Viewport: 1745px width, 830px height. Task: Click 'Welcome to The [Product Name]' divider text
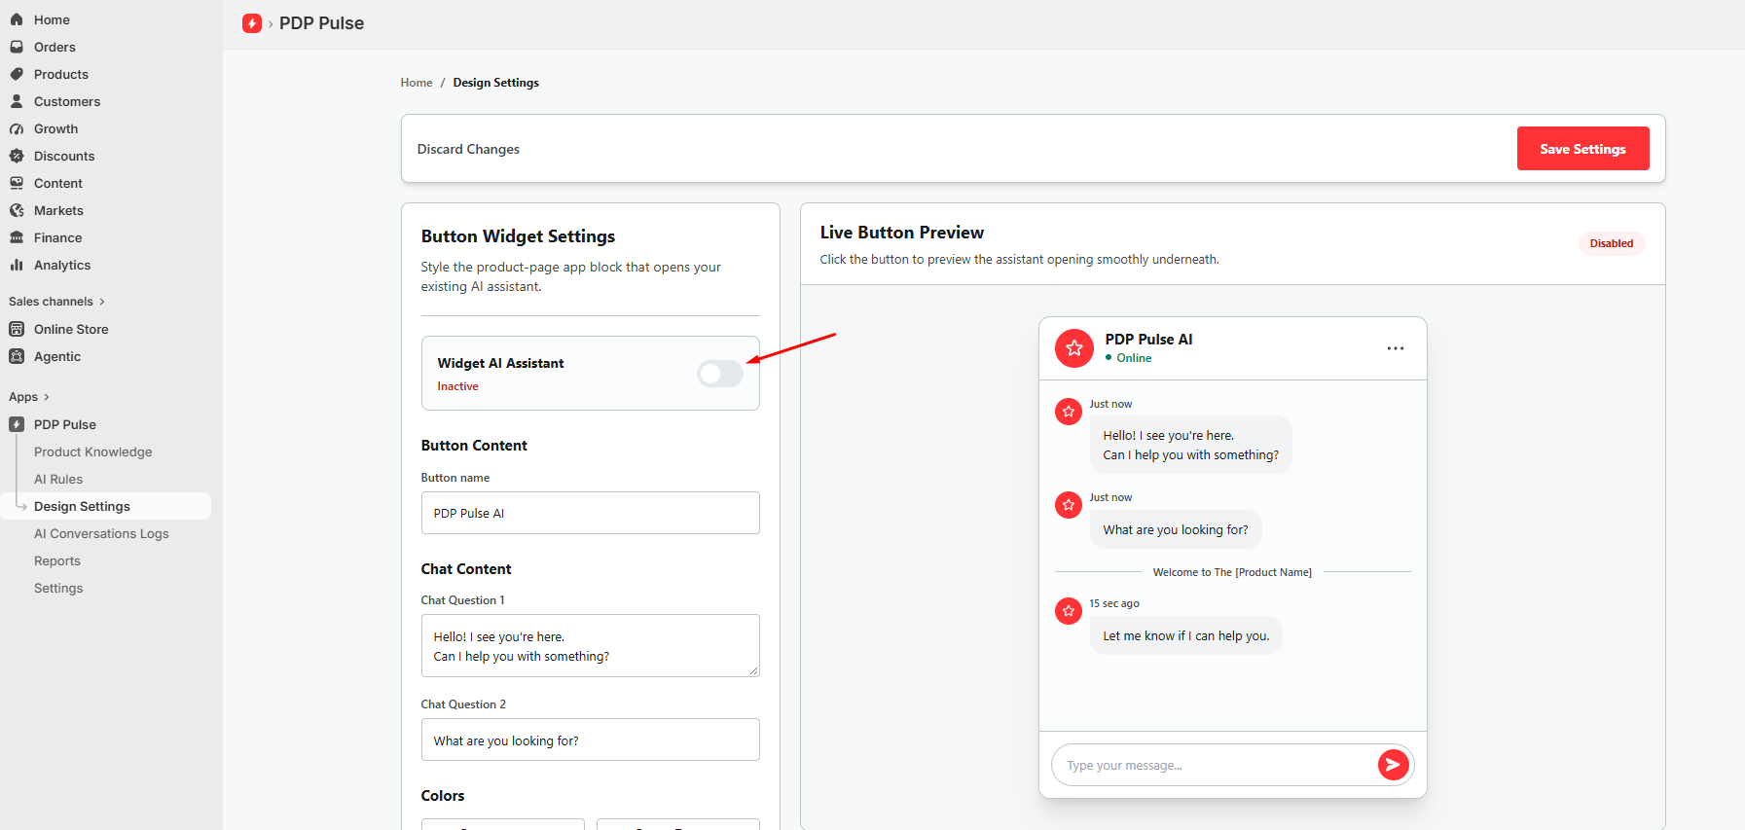1232,572
